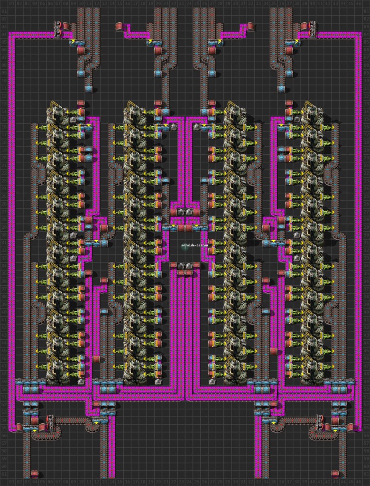Click blue underground belt at column 11, row 11

[89, 89]
